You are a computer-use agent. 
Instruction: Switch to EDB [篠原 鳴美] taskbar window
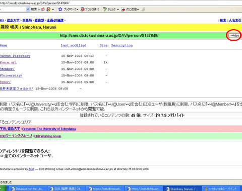(66, 188)
